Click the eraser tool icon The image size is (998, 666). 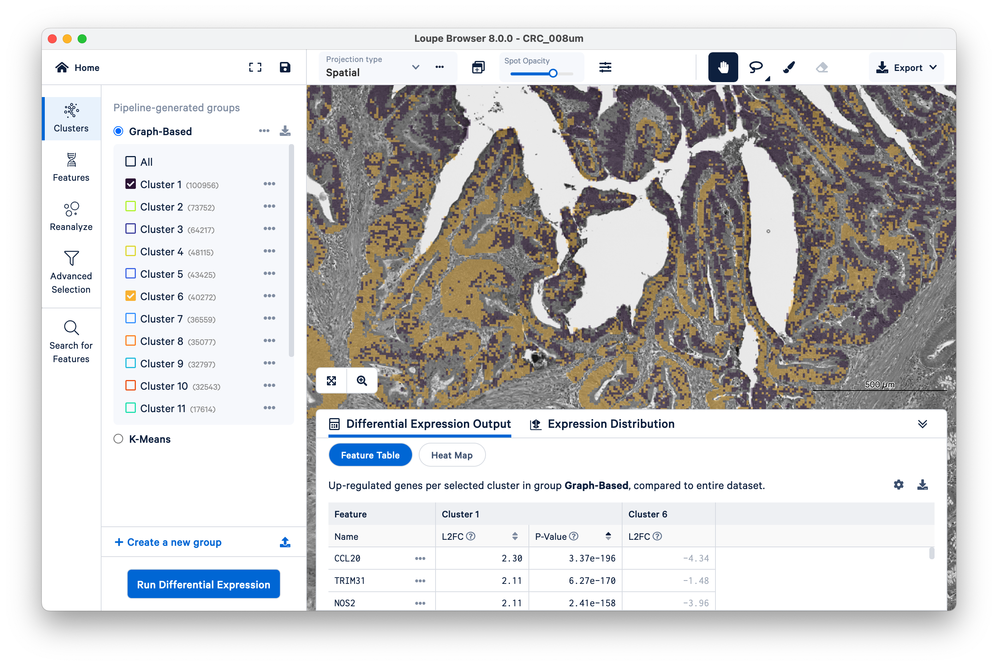[x=822, y=67]
